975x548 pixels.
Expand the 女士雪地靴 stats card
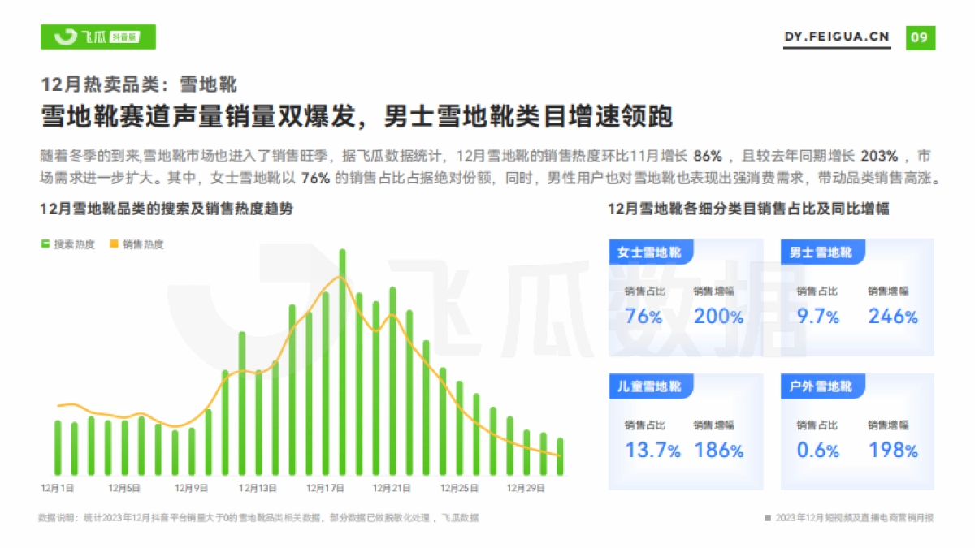tap(687, 296)
